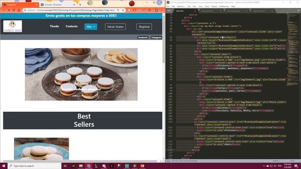Viewport: 301px width, 169px height.
Task: Select the first Sublime Text file tab
Action: pyautogui.click(x=185, y=11)
